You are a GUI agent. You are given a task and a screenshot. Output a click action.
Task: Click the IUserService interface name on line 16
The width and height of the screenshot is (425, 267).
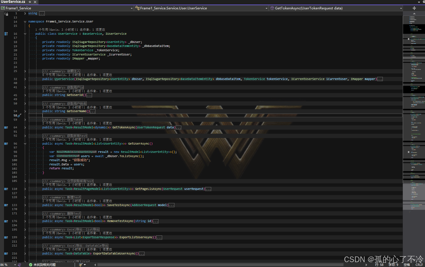tap(116, 34)
